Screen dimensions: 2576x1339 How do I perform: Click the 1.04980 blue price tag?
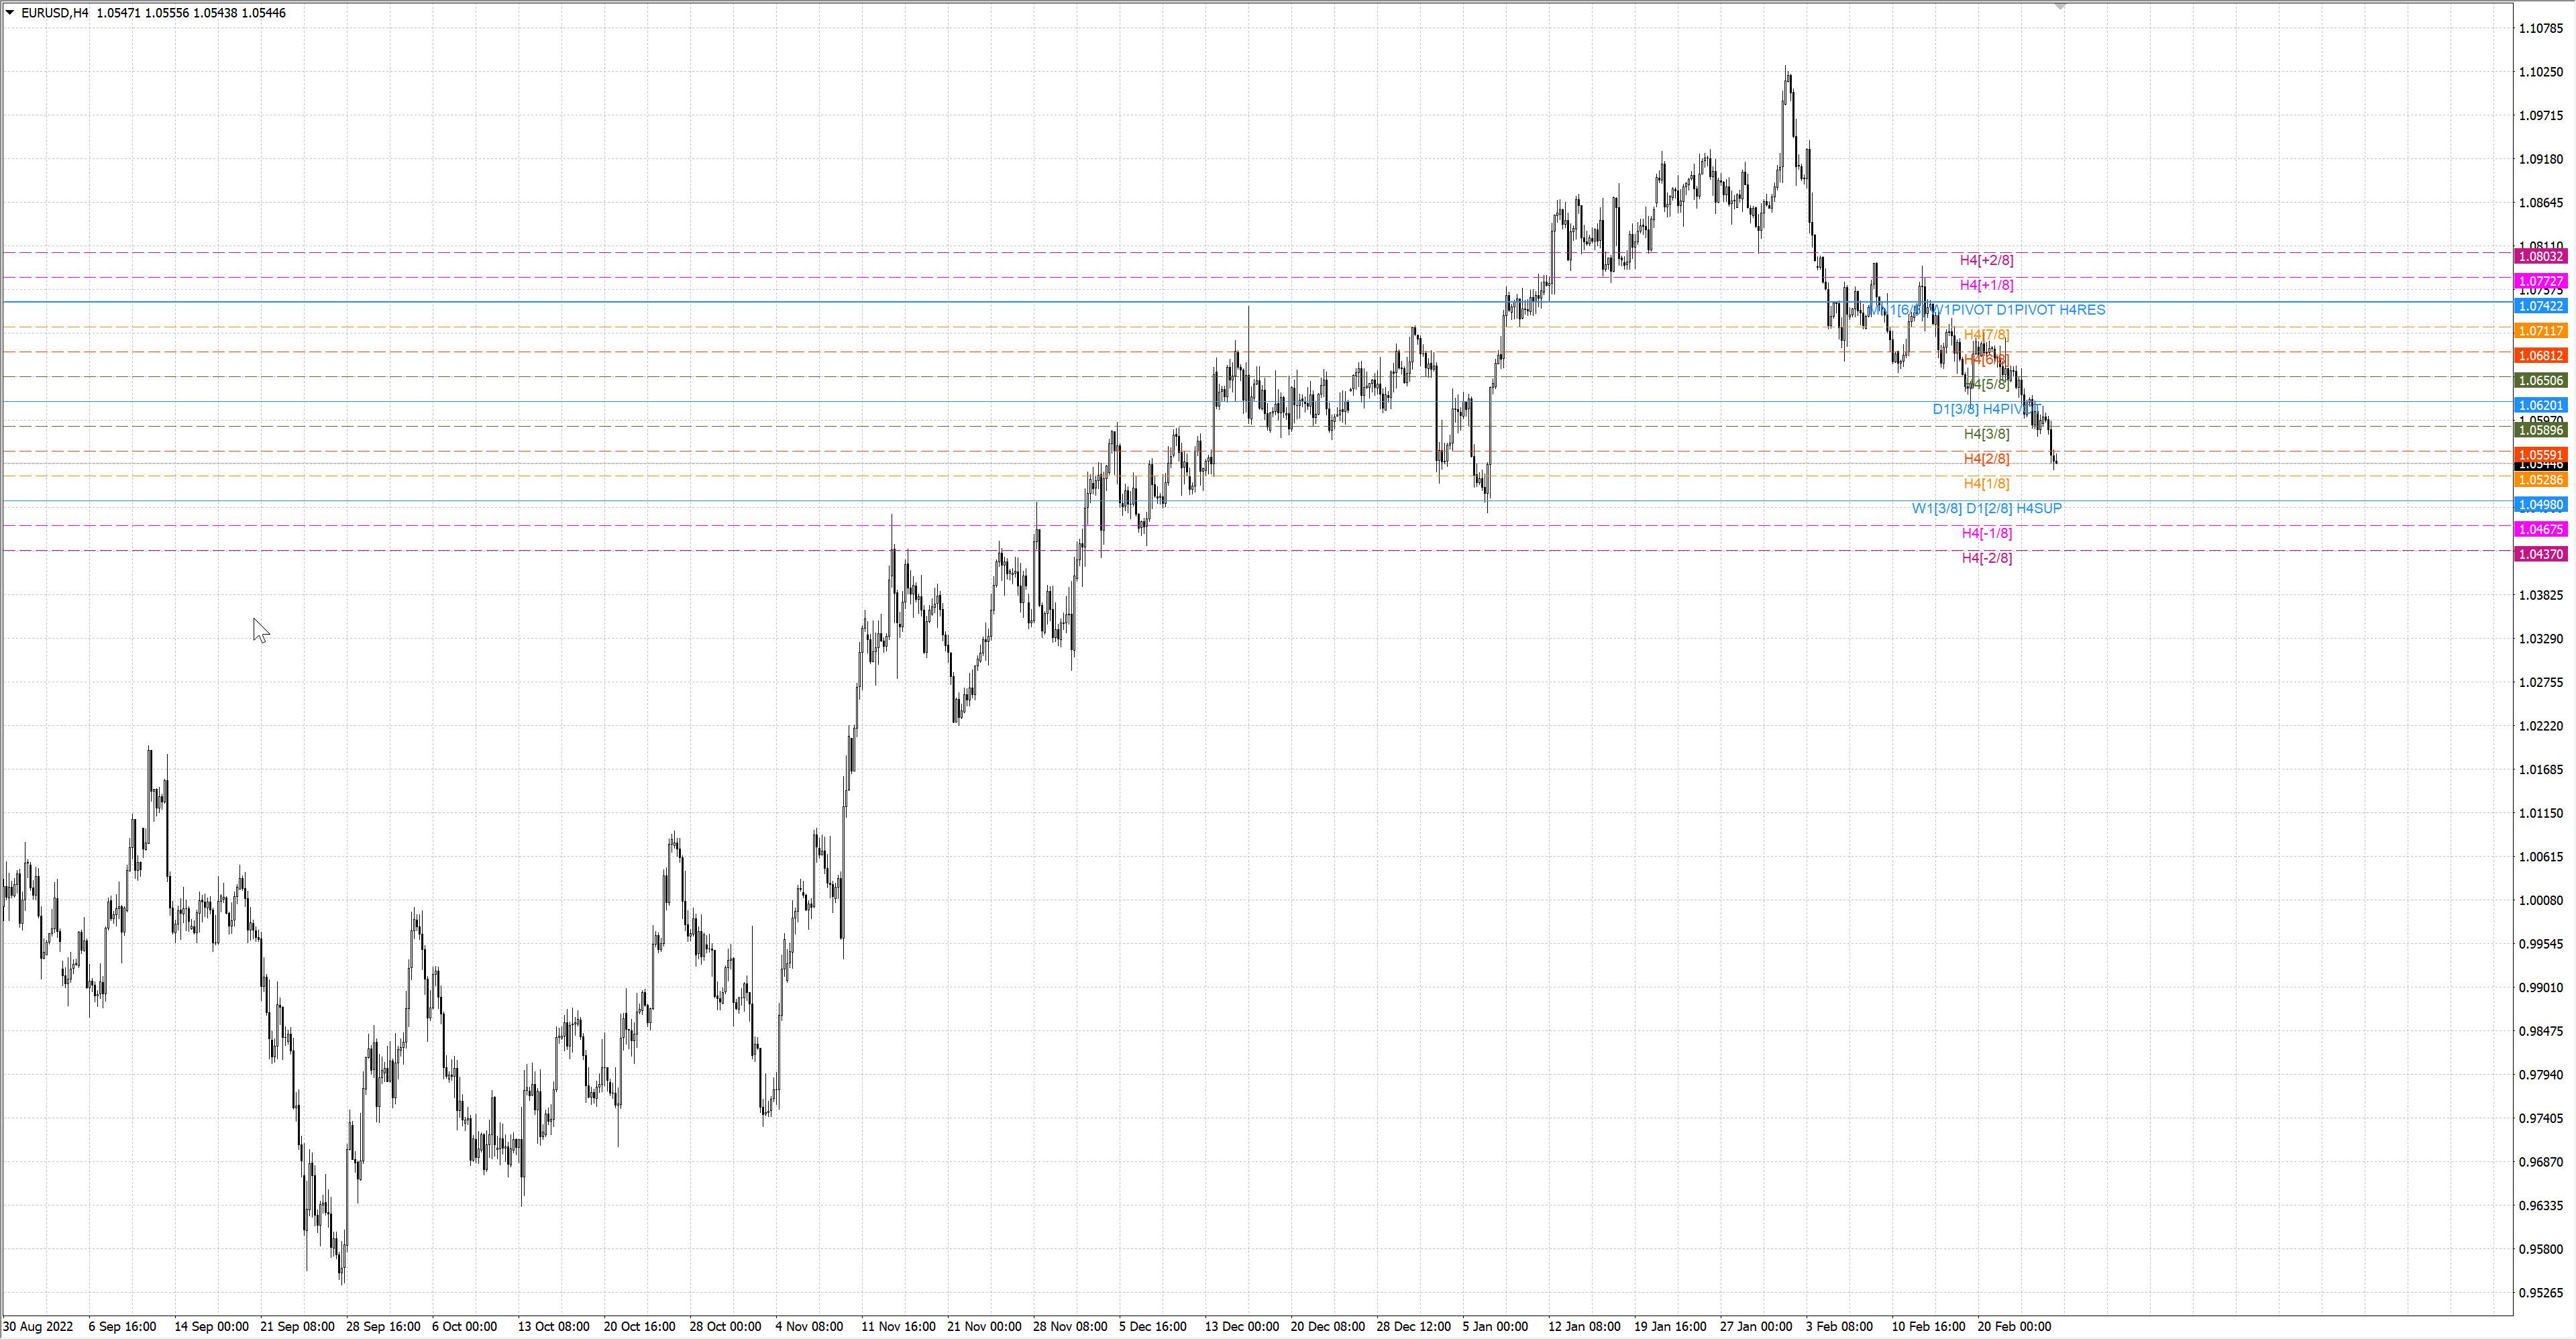[x=2540, y=505]
